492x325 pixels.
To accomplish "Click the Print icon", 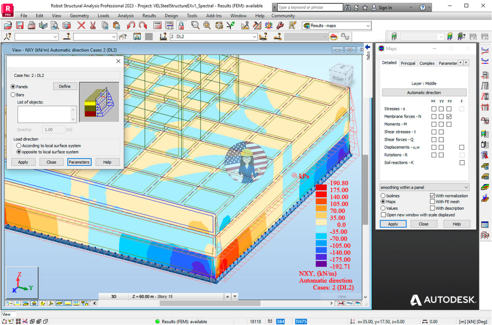I will click(31, 25).
